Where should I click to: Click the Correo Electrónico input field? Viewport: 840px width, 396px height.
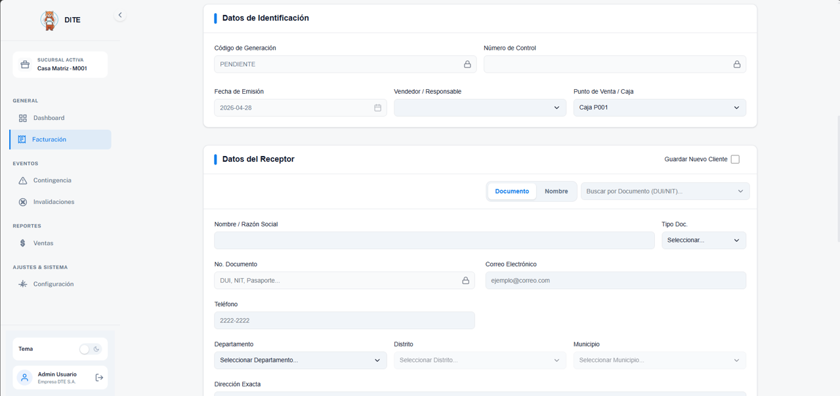coord(615,281)
